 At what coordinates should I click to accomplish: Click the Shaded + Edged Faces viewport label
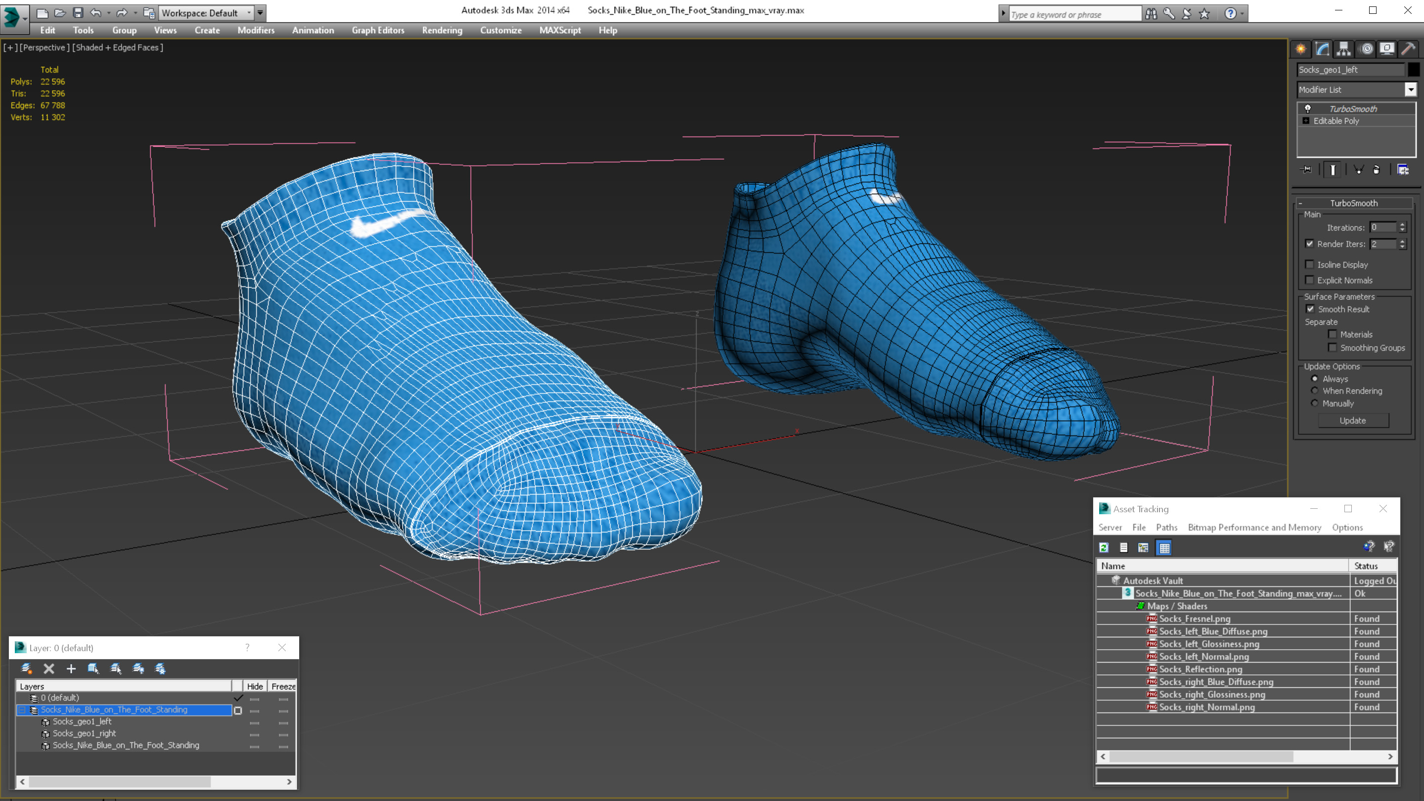(x=118, y=47)
